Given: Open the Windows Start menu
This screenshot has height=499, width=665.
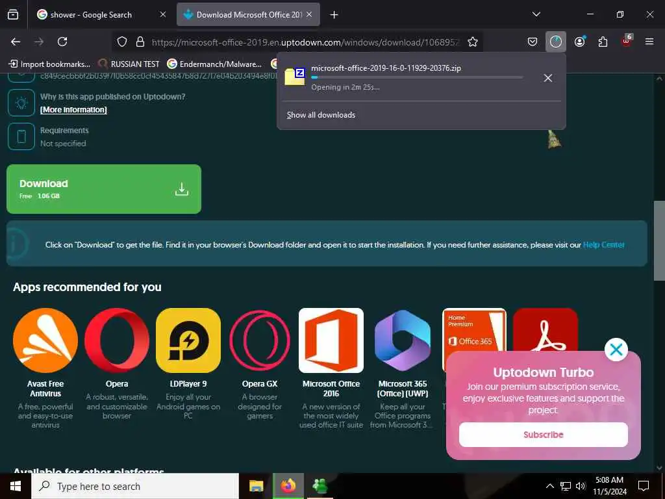Looking at the screenshot, I should pyautogui.click(x=16, y=486).
